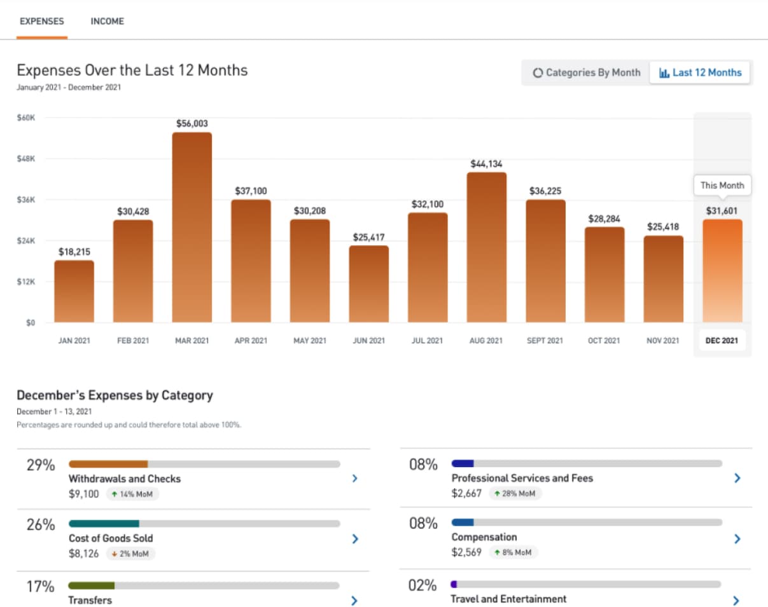Click the 14% MoM badge
Screen dimensions: 768x607
tap(132, 494)
